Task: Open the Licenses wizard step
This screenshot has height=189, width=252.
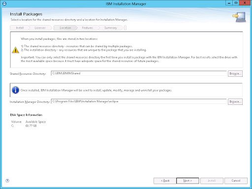Action: [x=40, y=28]
